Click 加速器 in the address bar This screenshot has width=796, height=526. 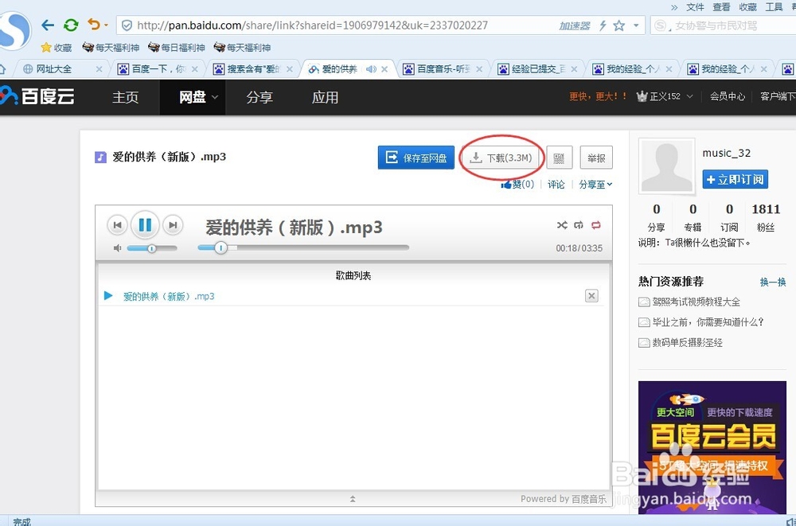coord(575,25)
